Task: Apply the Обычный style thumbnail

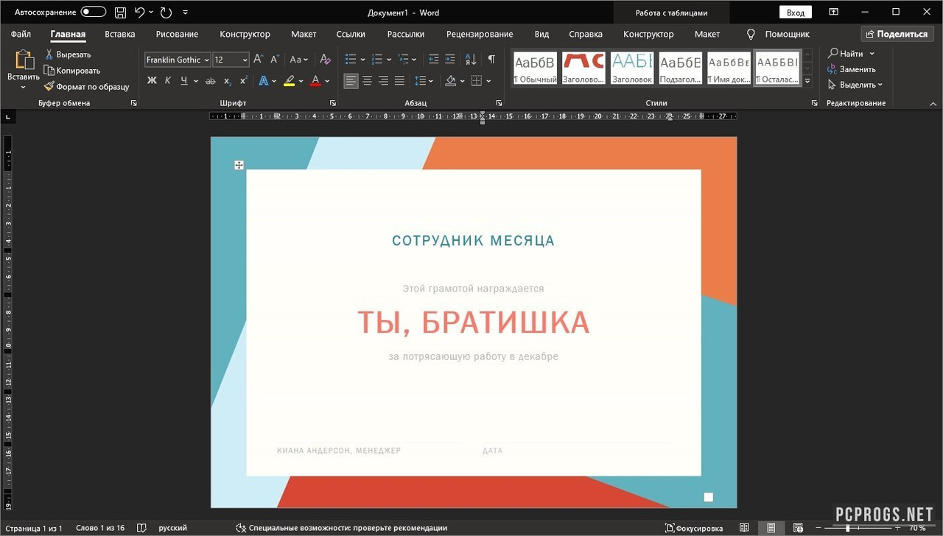Action: [x=535, y=68]
